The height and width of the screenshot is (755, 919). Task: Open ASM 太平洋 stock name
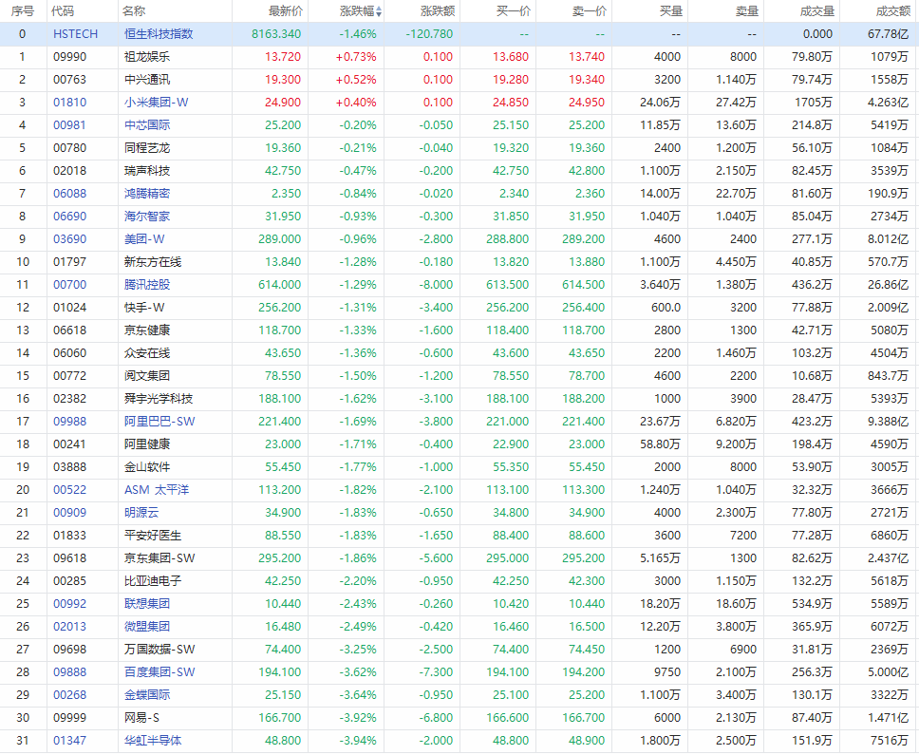click(157, 490)
